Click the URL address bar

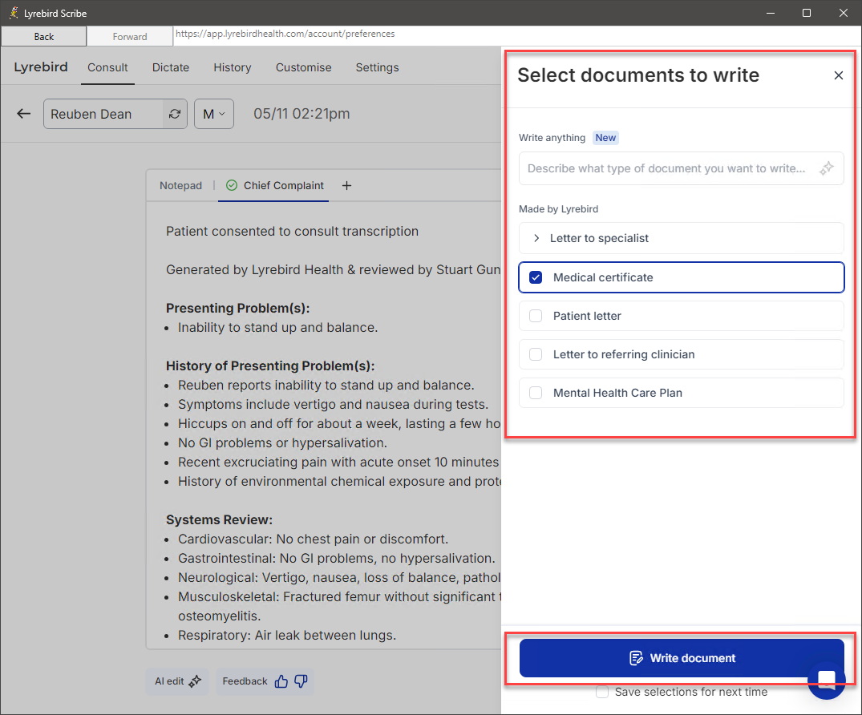516,34
